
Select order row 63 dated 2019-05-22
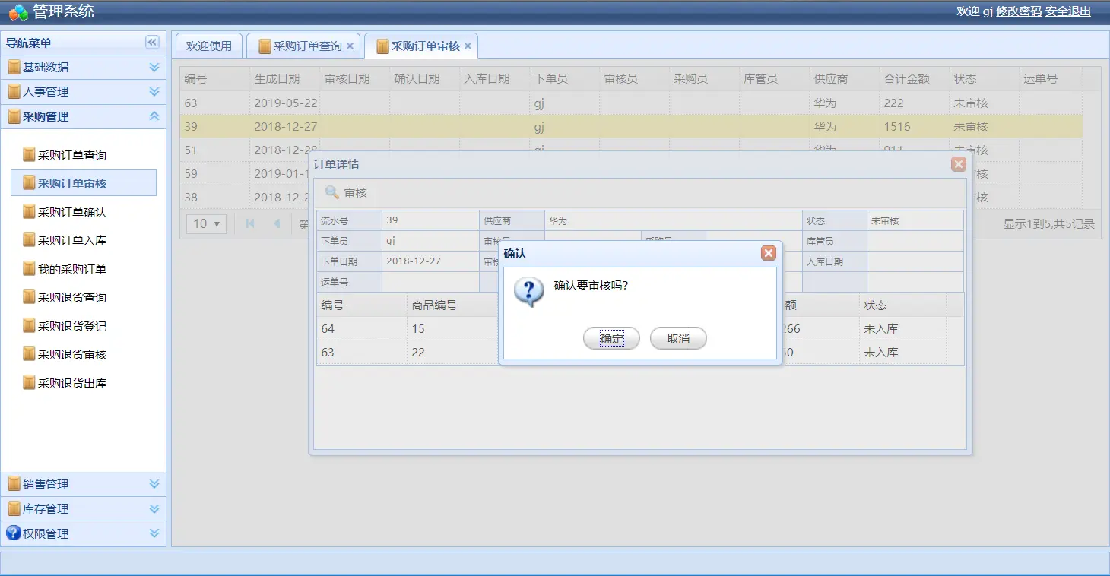coord(631,103)
